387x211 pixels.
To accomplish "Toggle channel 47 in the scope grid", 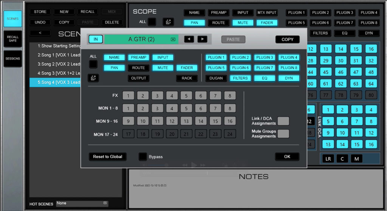I will click(356, 72).
